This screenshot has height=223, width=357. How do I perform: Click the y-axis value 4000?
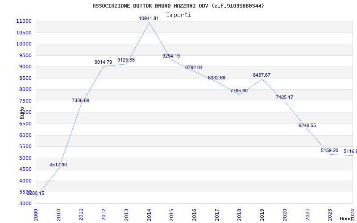25,181
